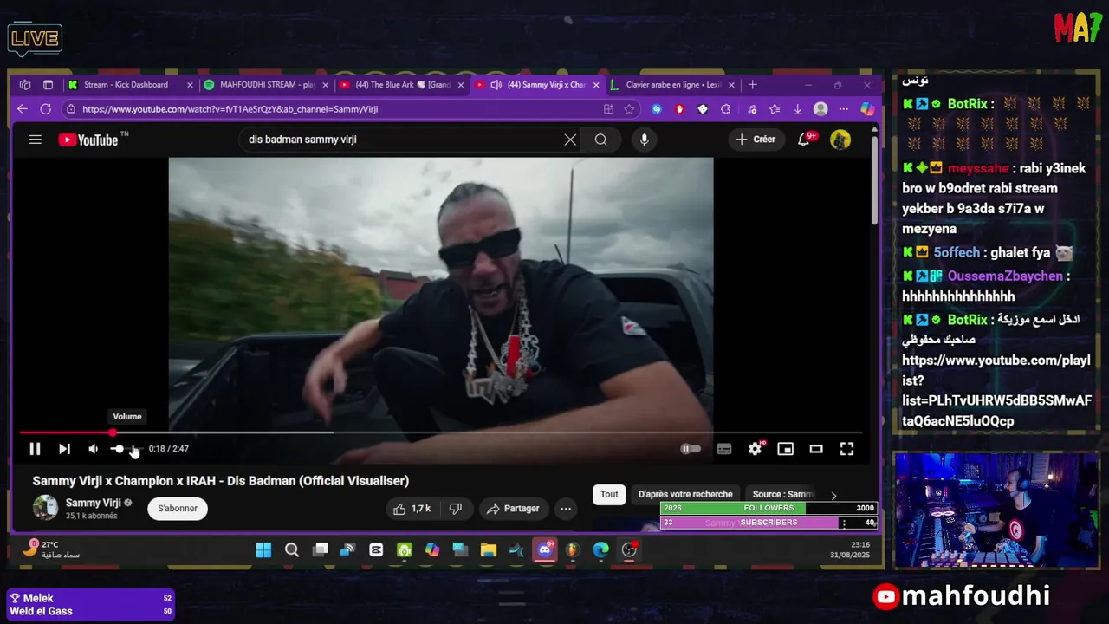Open Sammy Virji channel avatar
This screenshot has width=1109, height=624.
pos(45,508)
